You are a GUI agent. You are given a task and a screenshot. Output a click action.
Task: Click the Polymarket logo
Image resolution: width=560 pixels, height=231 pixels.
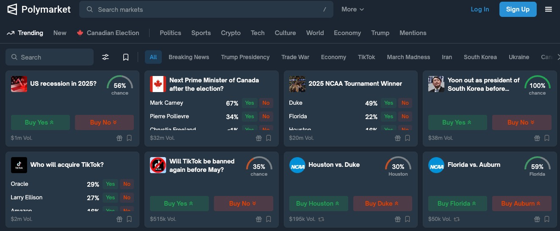click(39, 9)
